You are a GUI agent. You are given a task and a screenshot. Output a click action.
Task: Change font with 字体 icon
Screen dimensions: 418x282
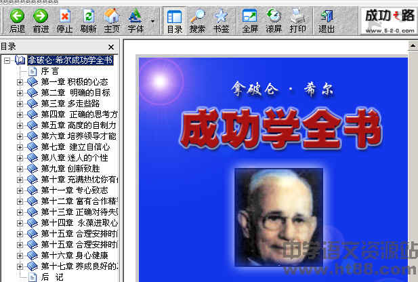[135, 21]
